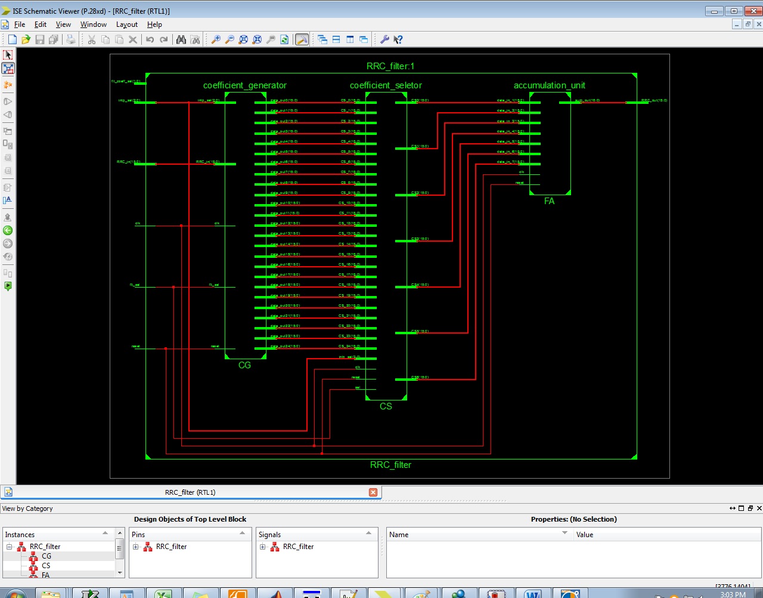Select FA instance in Instances tree

tap(46, 575)
